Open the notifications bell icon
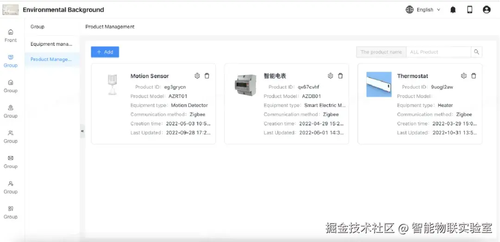Image resolution: width=500 pixels, height=242 pixels. pyautogui.click(x=453, y=10)
